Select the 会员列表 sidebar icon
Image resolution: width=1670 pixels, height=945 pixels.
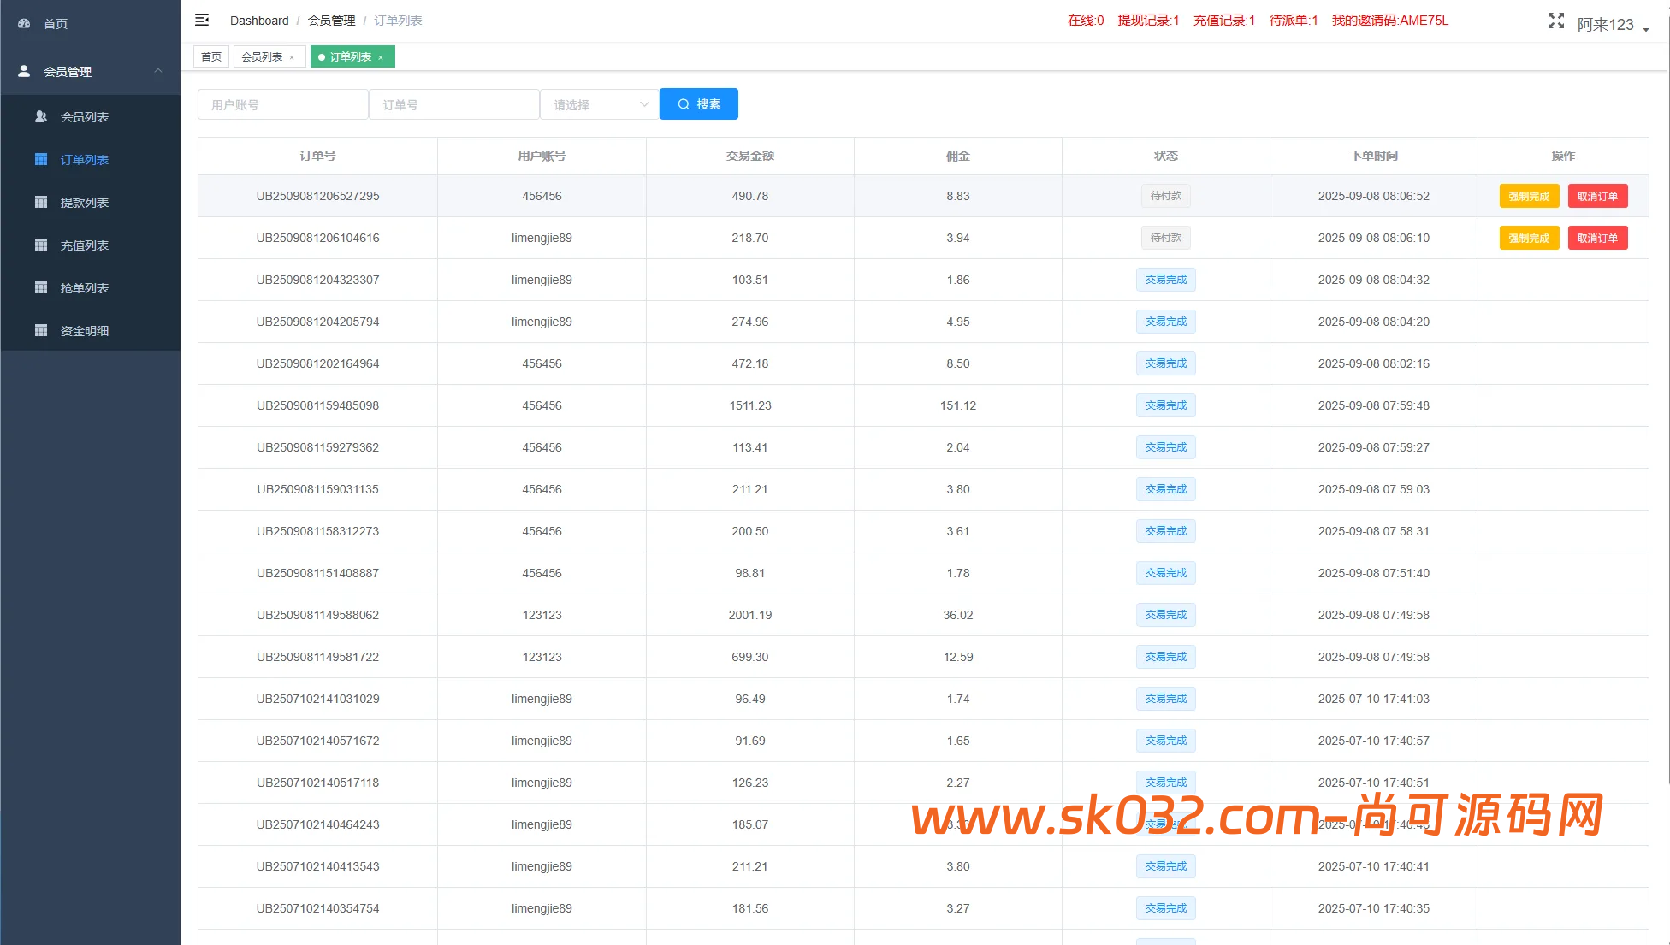click(40, 116)
